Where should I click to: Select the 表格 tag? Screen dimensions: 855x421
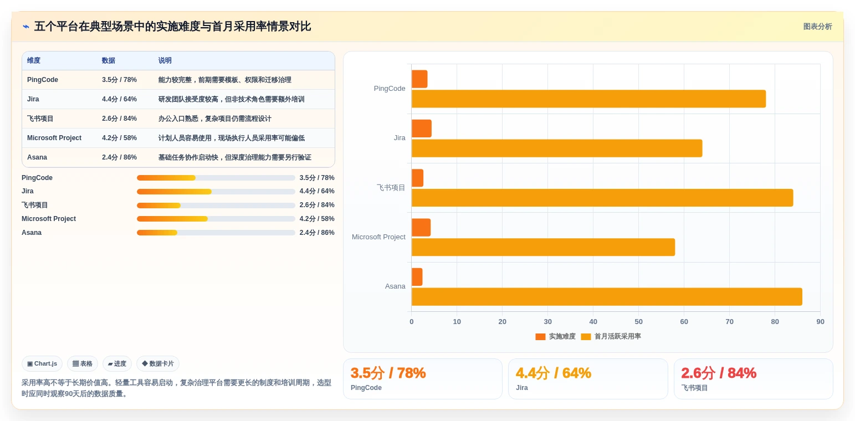(x=83, y=364)
